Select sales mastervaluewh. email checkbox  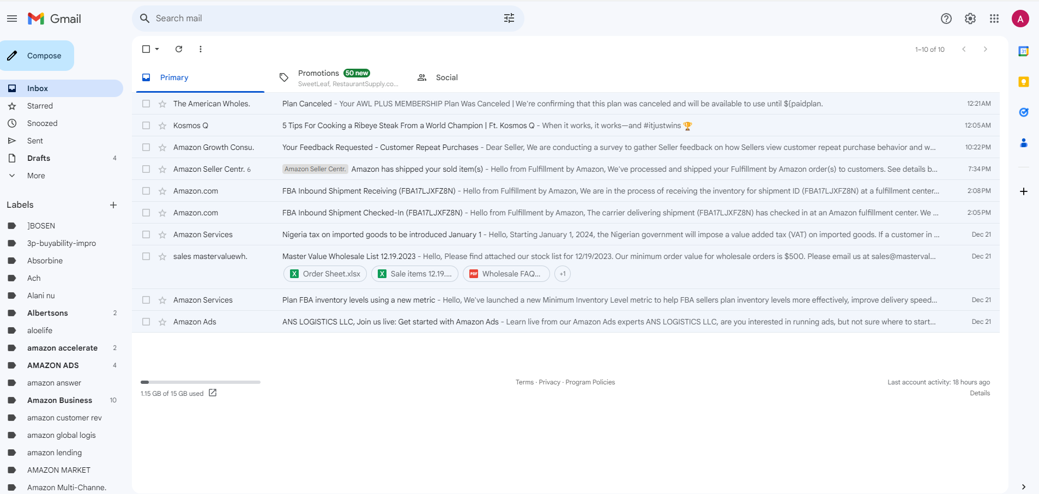[146, 256]
